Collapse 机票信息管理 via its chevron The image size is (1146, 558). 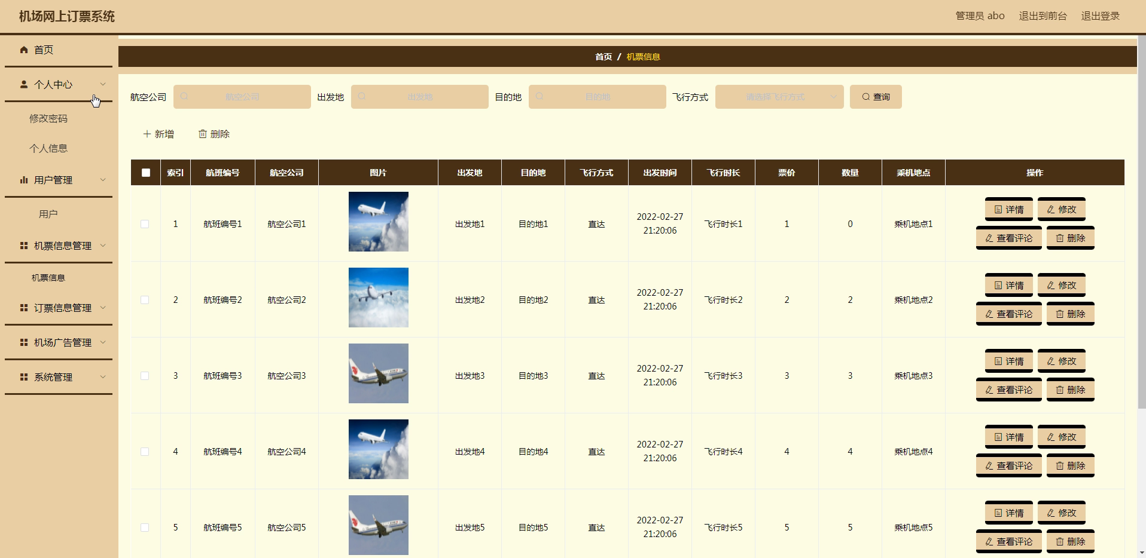tap(103, 246)
